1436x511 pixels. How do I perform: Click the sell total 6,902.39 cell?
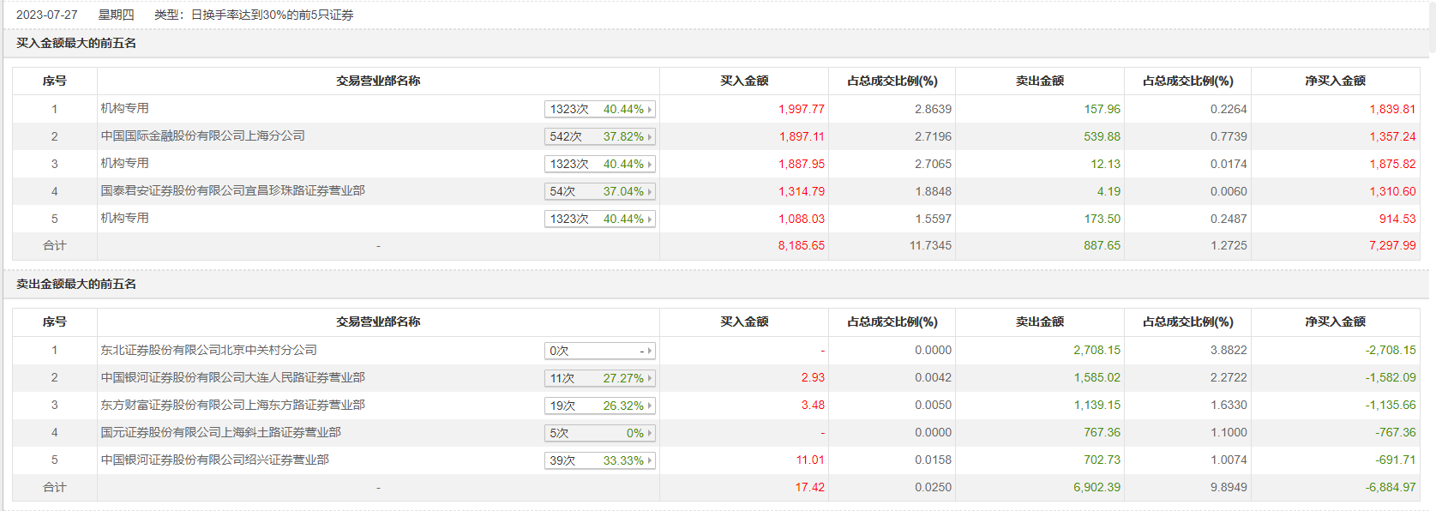click(x=1097, y=488)
